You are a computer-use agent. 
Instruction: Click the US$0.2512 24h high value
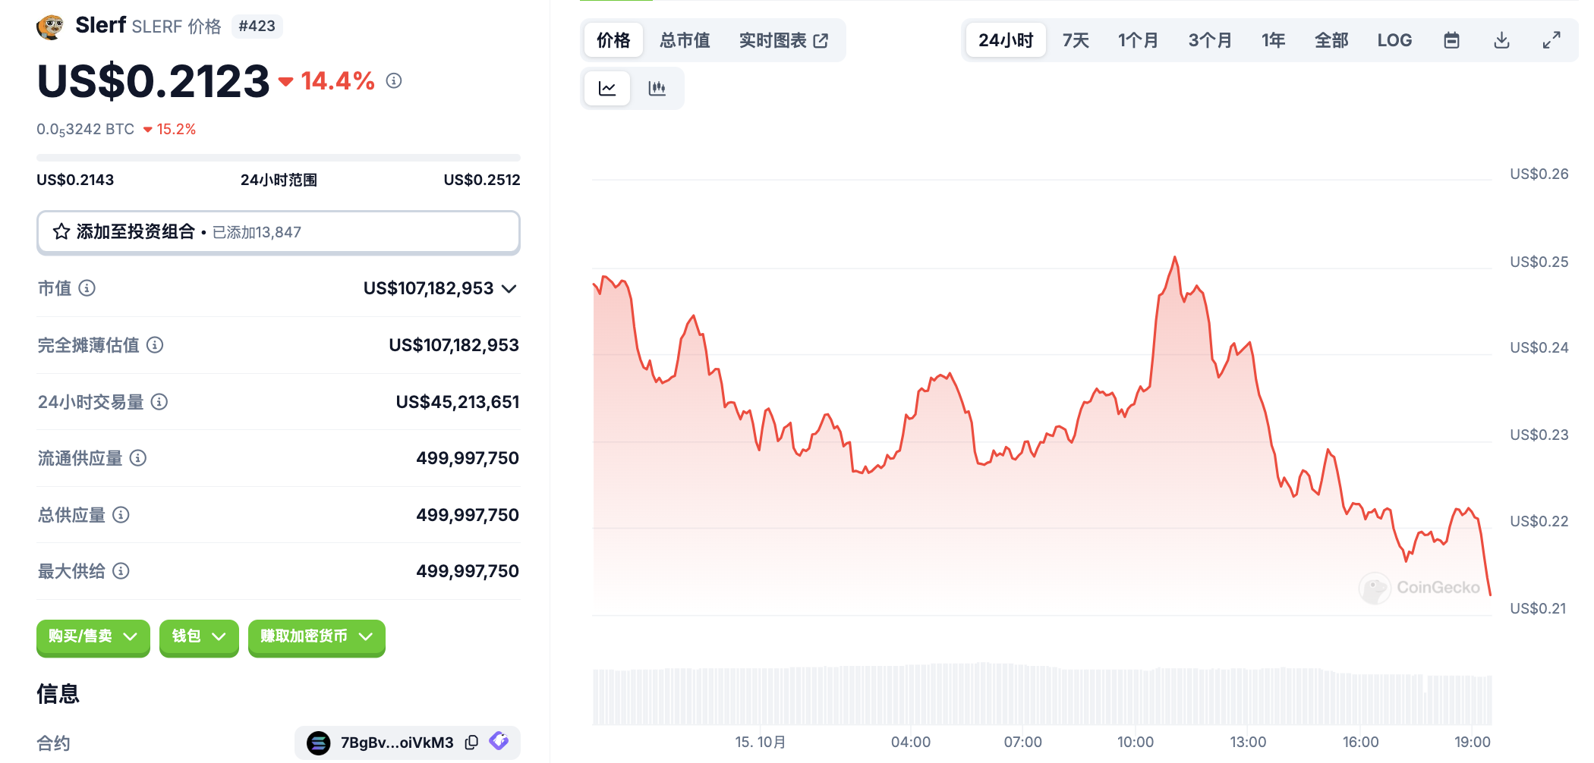click(482, 180)
